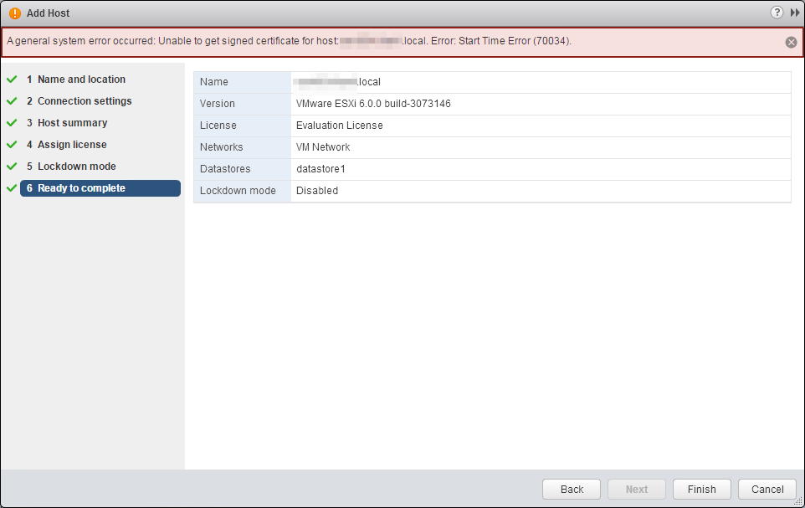805x508 pixels.
Task: Click the 'Networks' row label
Action: pos(221,147)
